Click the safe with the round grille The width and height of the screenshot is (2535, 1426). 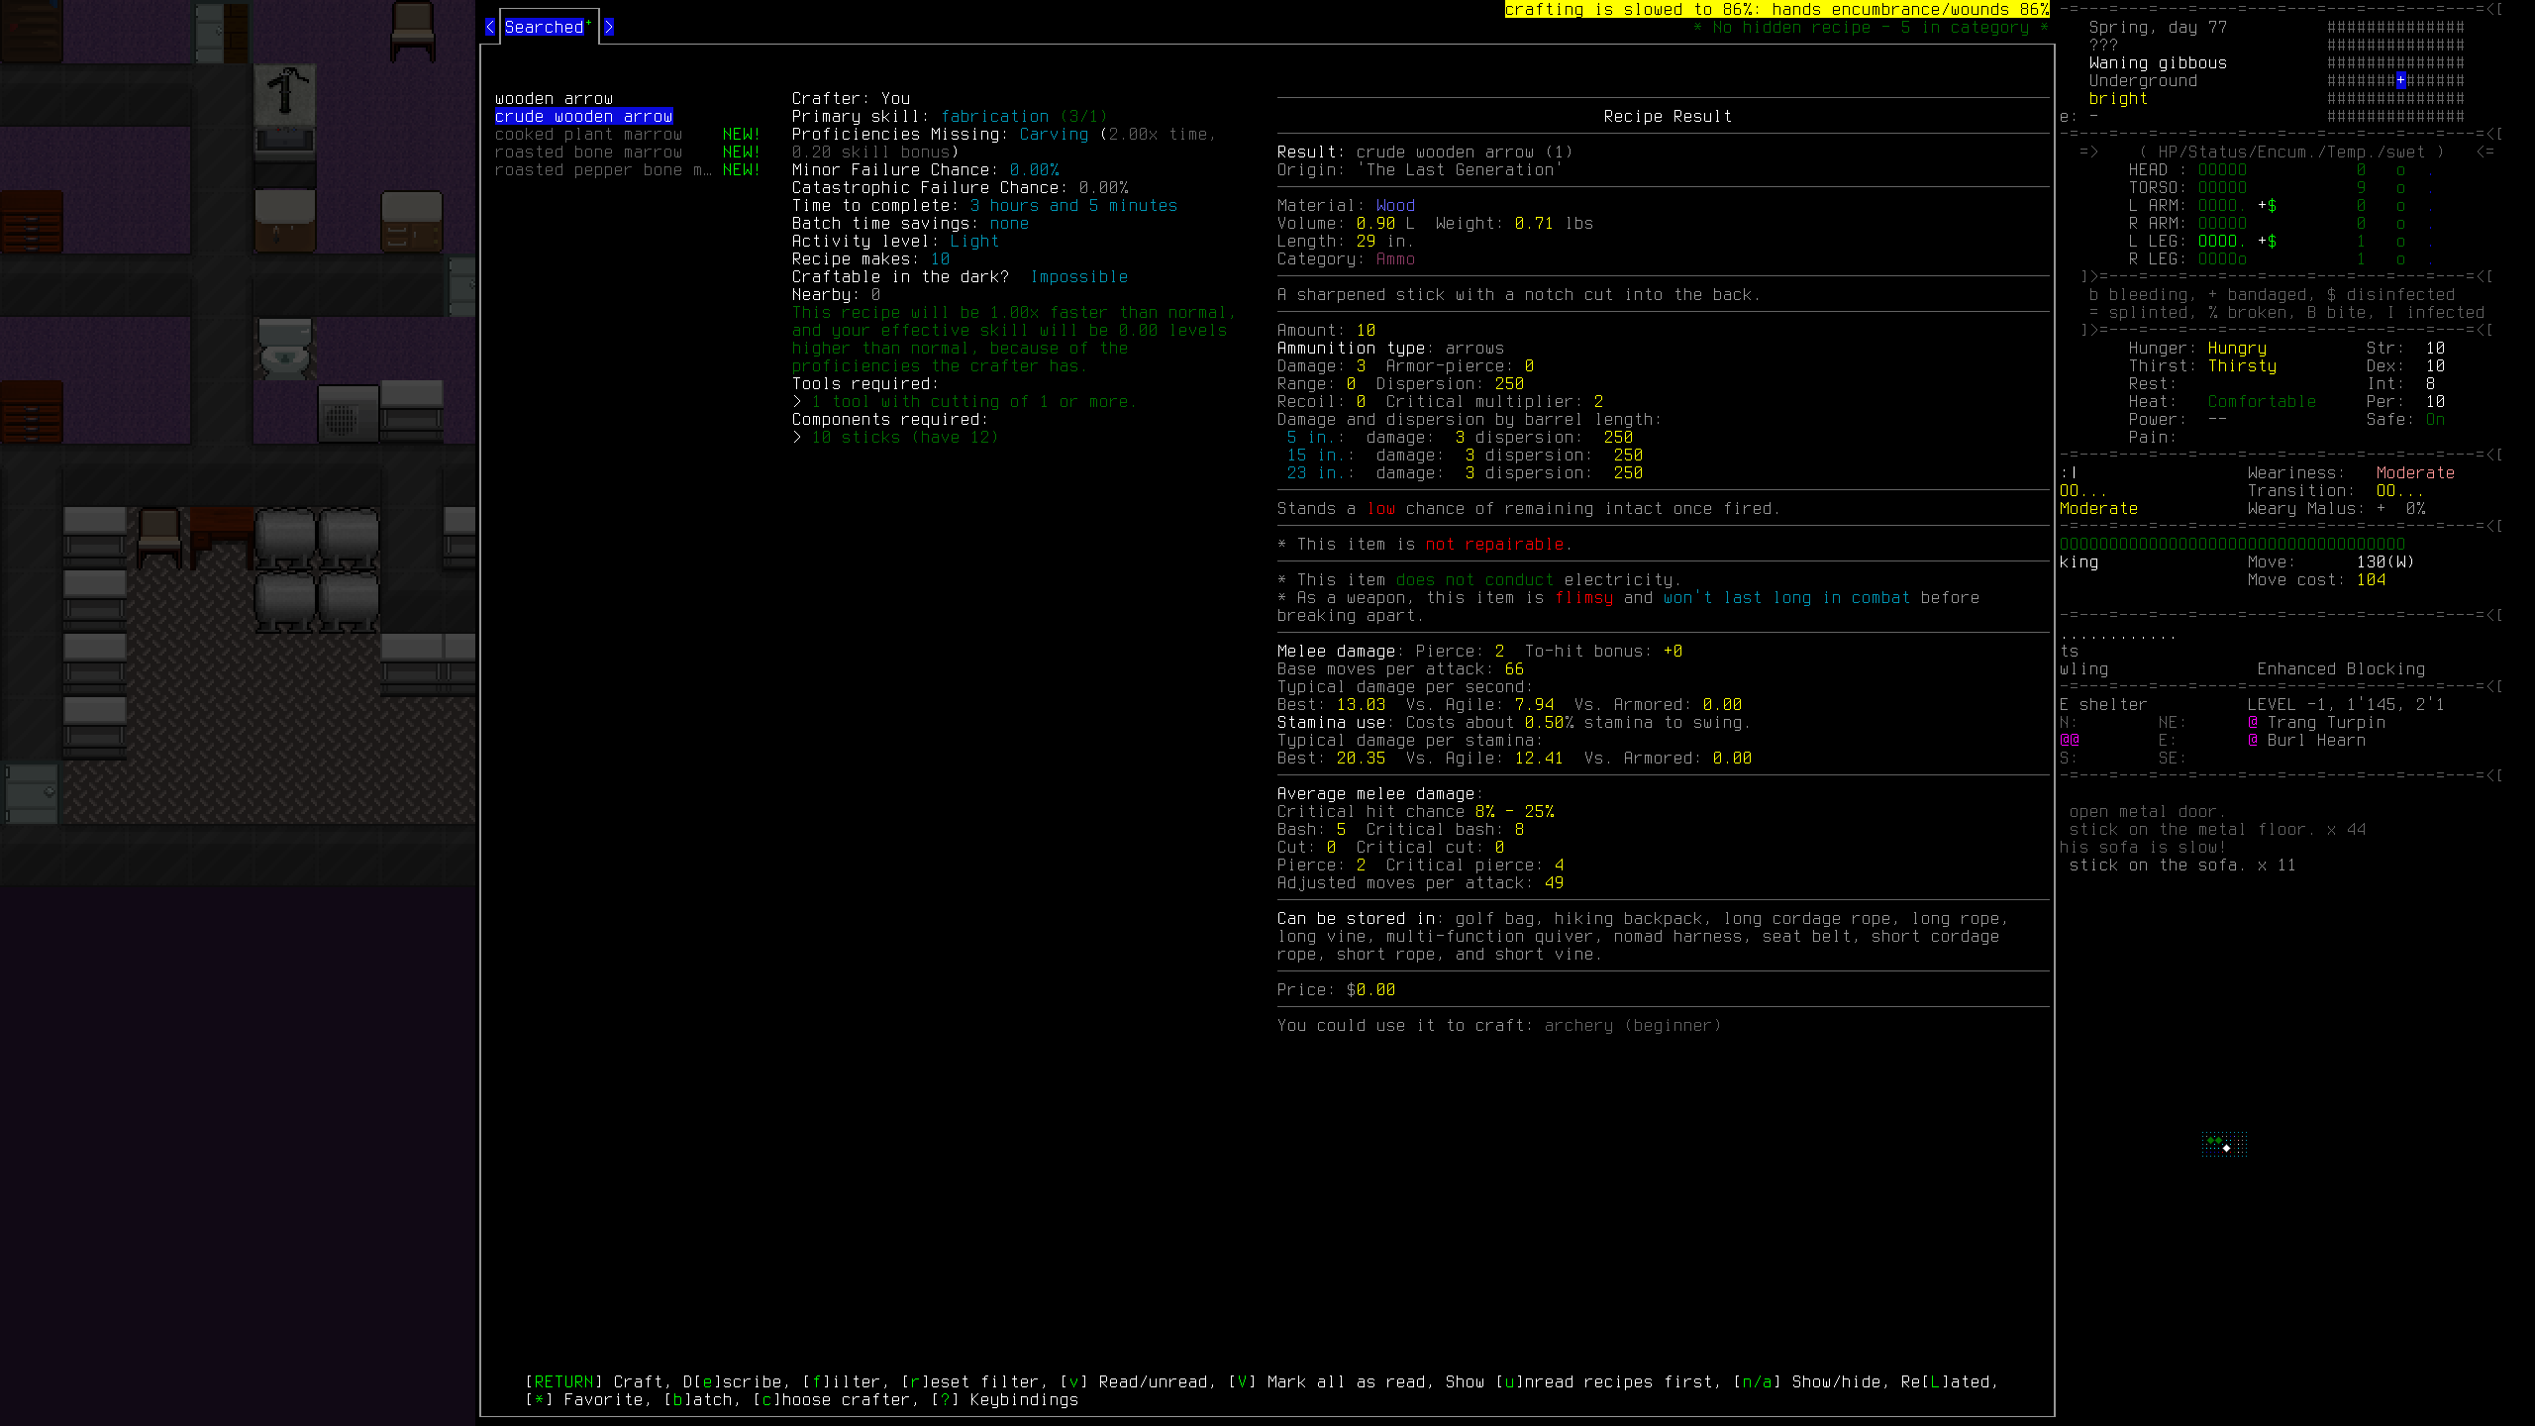pos(348,414)
